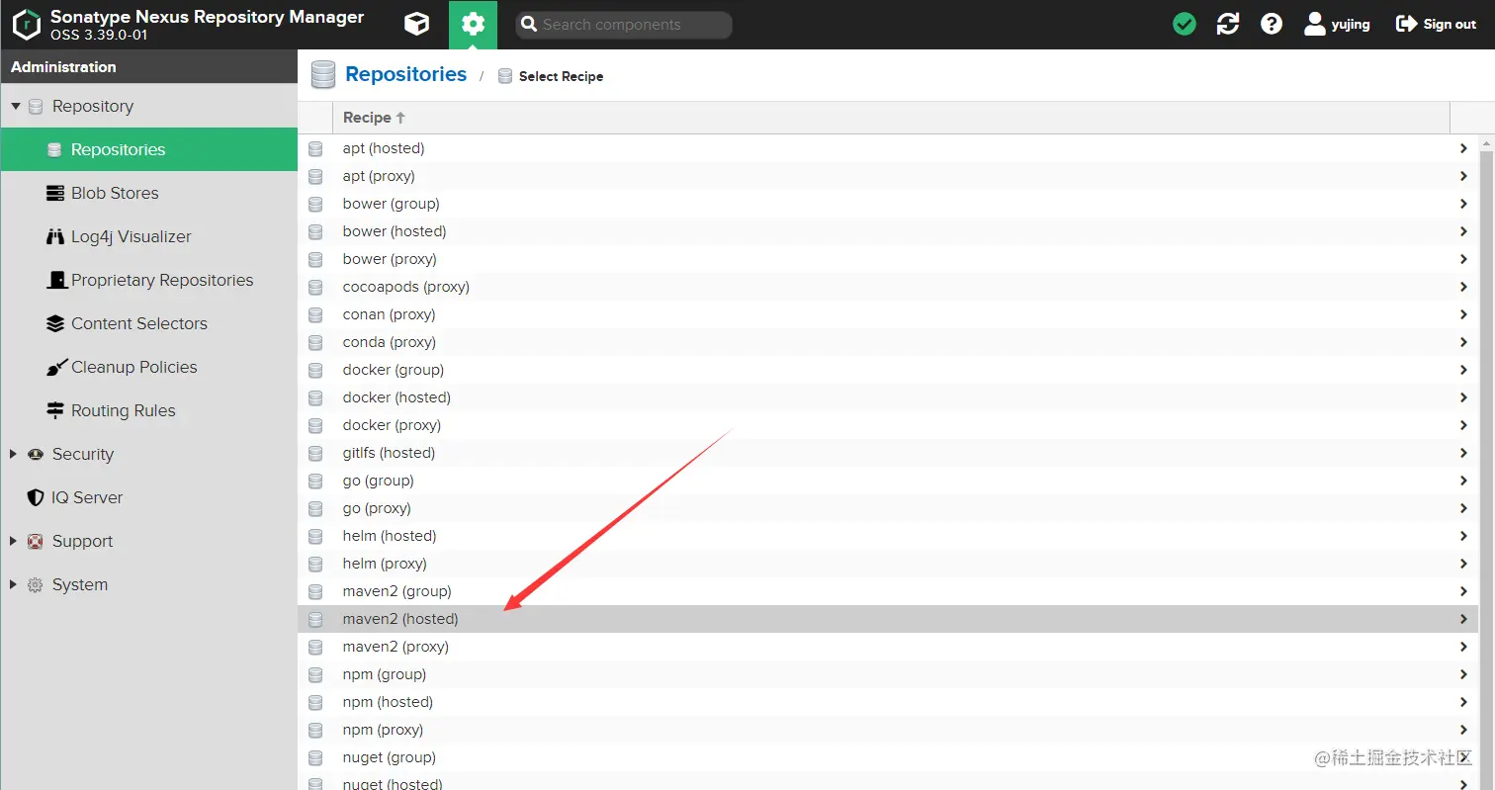The height and width of the screenshot is (790, 1495).
Task: Select the docker (hosted) recipe
Action: coord(888,397)
